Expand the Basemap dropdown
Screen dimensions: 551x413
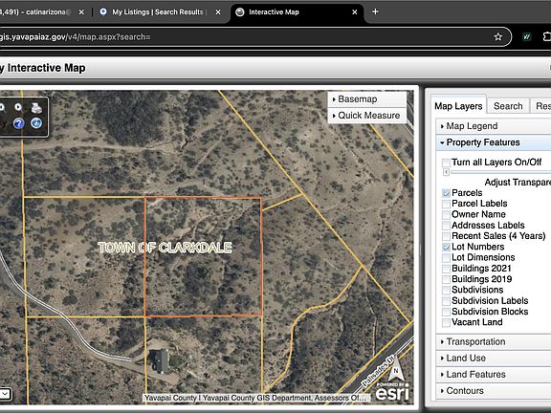click(x=367, y=99)
